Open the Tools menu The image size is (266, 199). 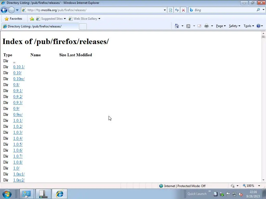coord(249,26)
